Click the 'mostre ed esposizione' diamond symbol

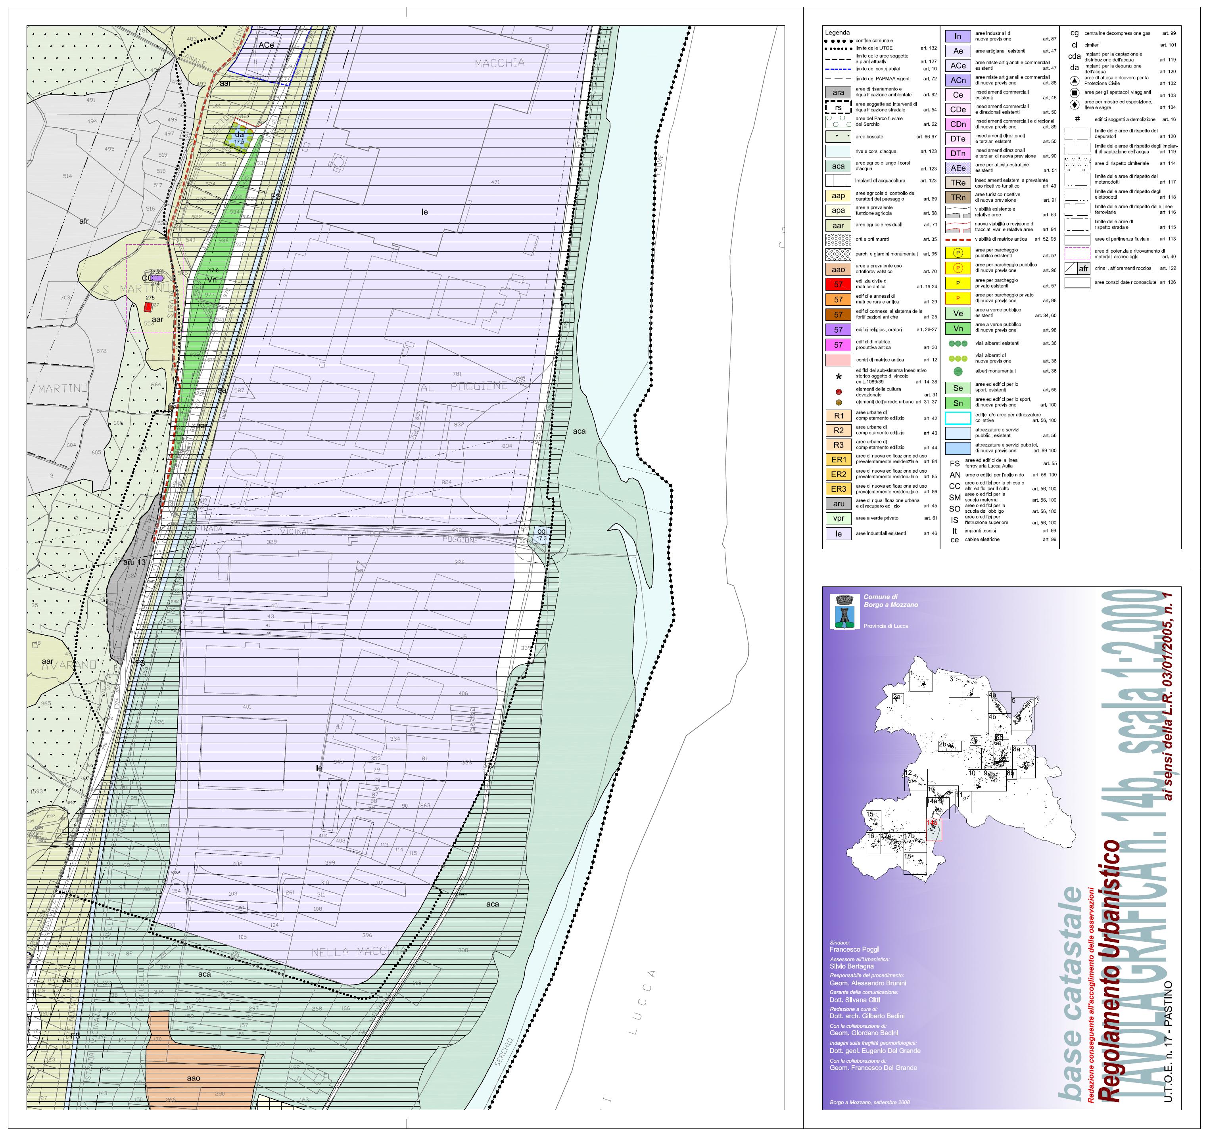pyautogui.click(x=1074, y=105)
